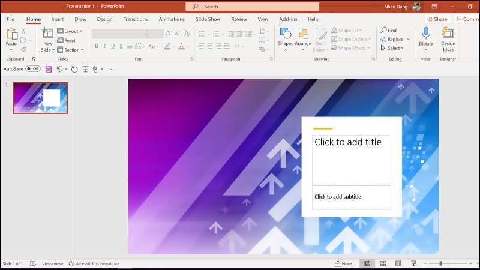
Task: Clear all formatting icon
Action: (x=187, y=34)
